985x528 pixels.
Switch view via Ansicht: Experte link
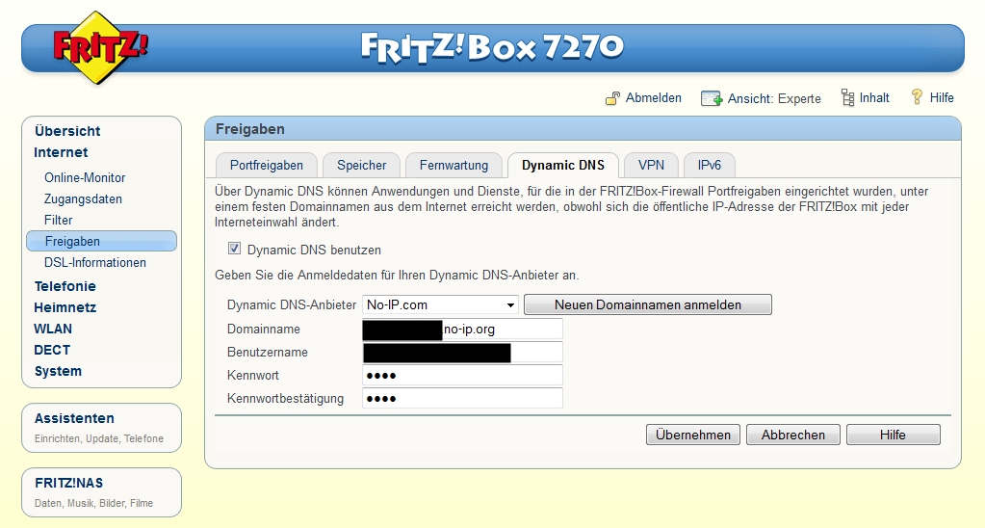coord(774,98)
